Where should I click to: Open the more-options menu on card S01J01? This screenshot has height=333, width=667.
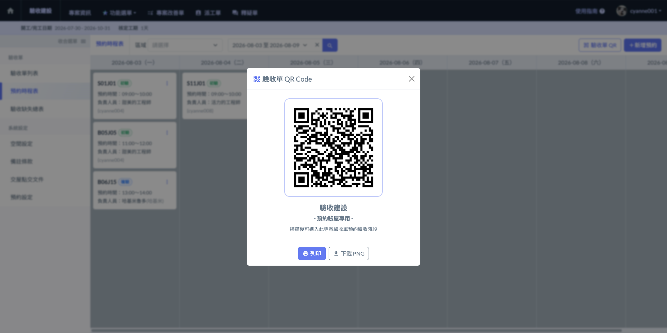[167, 83]
